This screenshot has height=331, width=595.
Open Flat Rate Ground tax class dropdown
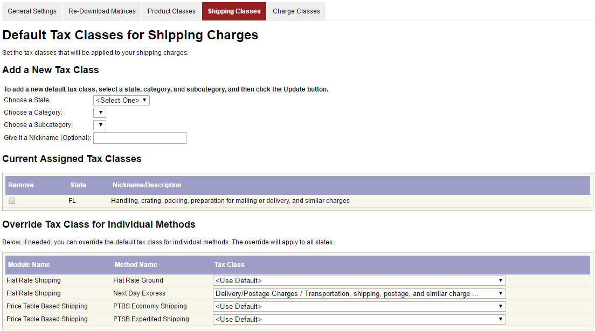click(359, 280)
